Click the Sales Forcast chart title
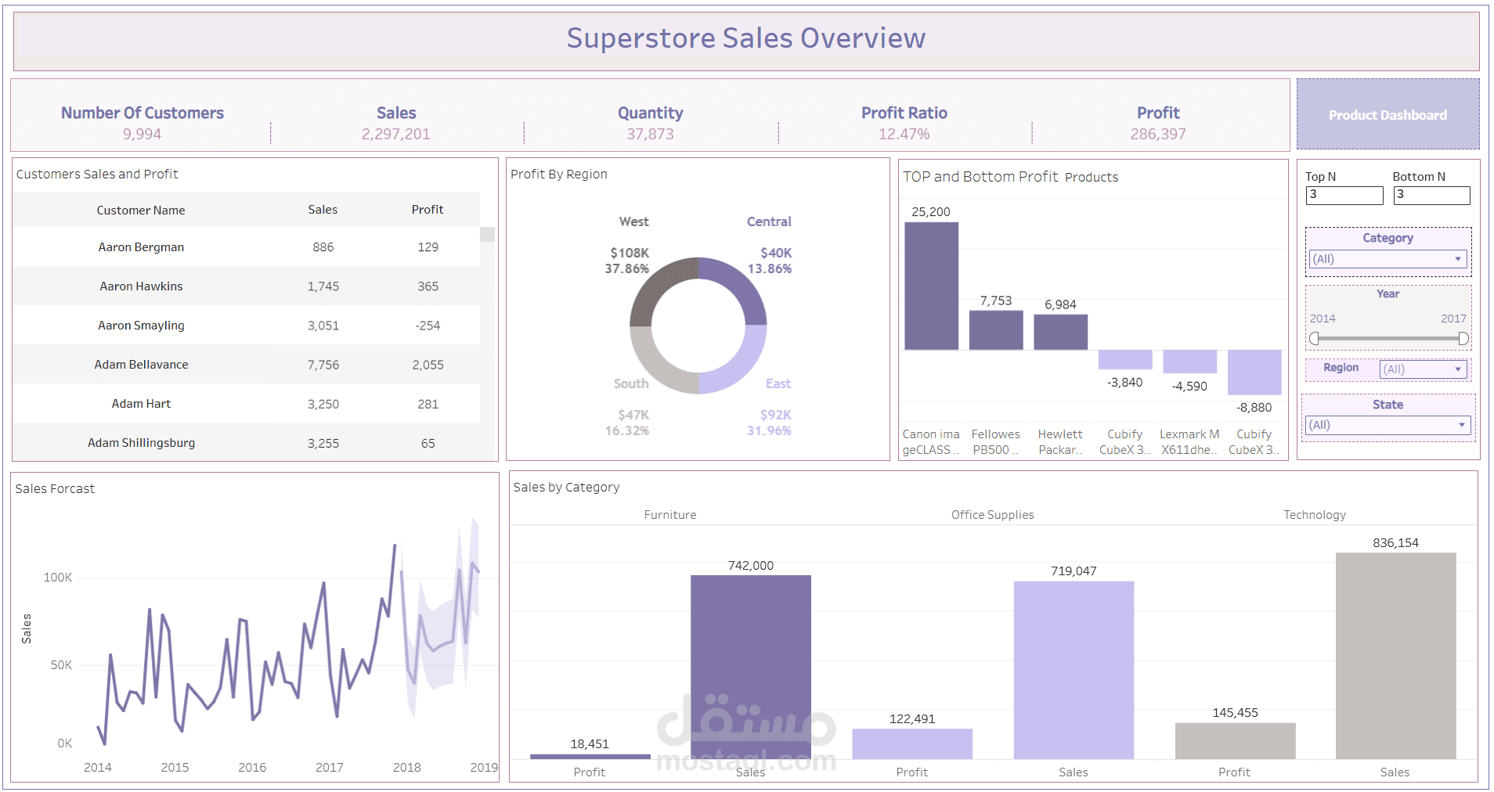 (x=55, y=488)
